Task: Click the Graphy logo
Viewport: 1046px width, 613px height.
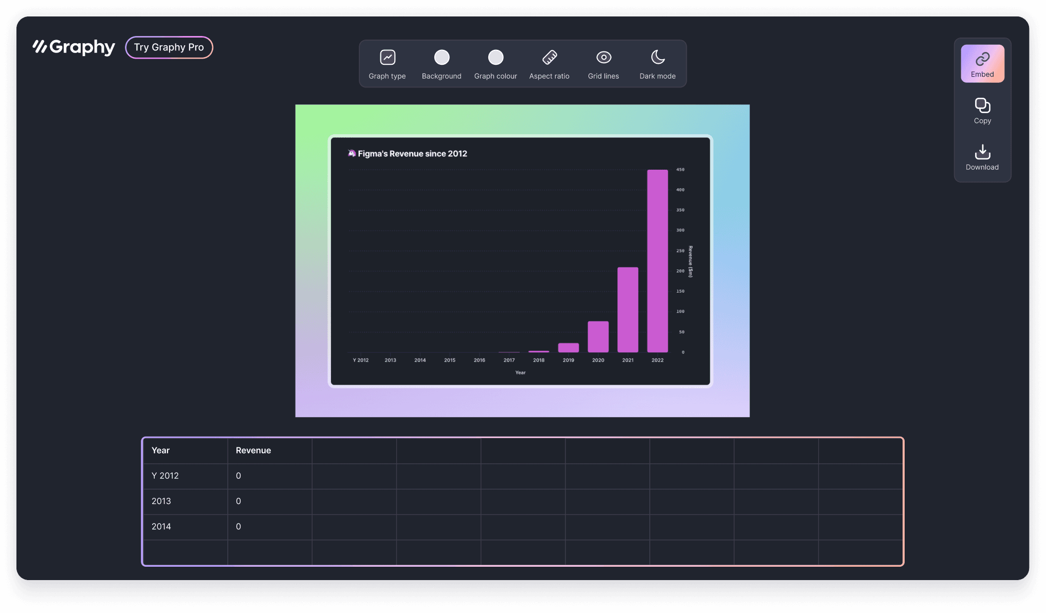Action: [x=74, y=47]
